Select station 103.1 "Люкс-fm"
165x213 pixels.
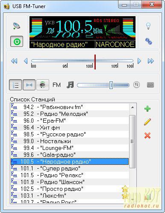click(x=70, y=196)
